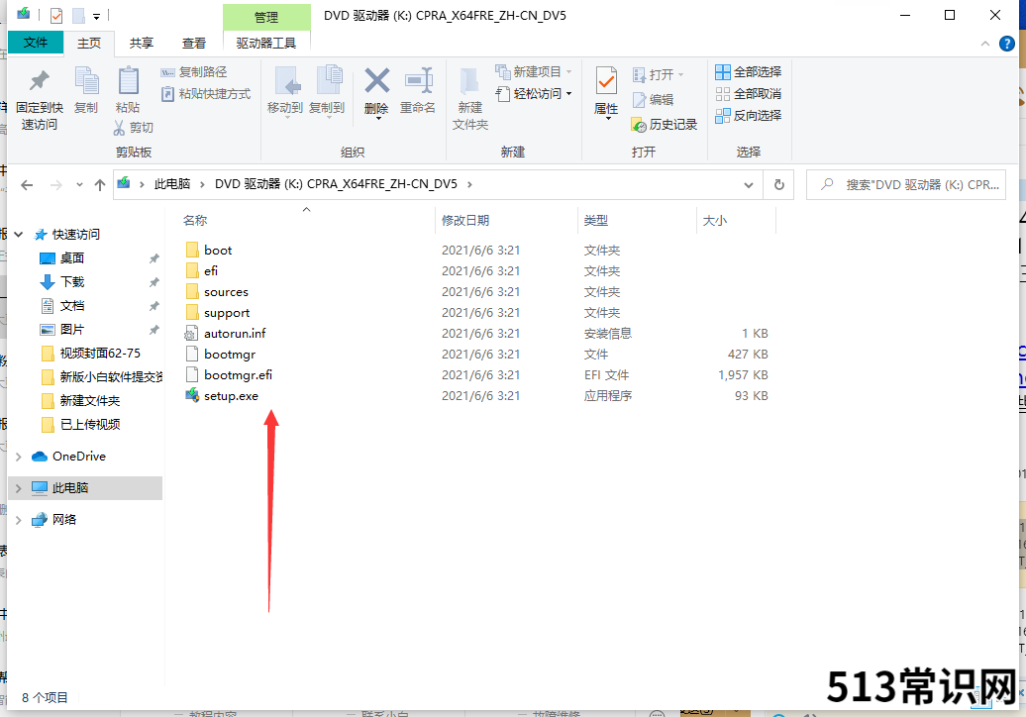Select the setup.exe file
The height and width of the screenshot is (717, 1026).
click(231, 396)
